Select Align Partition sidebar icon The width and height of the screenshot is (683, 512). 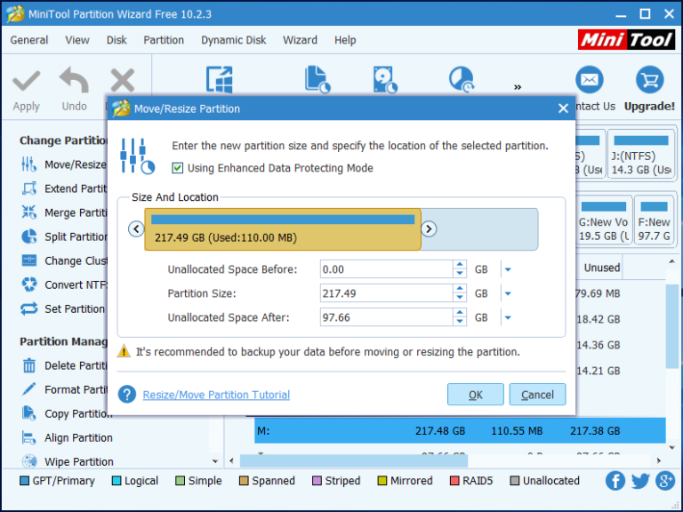pos(29,437)
